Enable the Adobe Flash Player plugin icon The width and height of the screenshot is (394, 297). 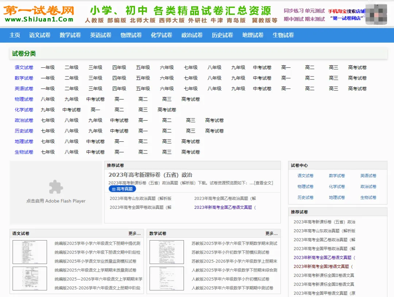(56, 187)
